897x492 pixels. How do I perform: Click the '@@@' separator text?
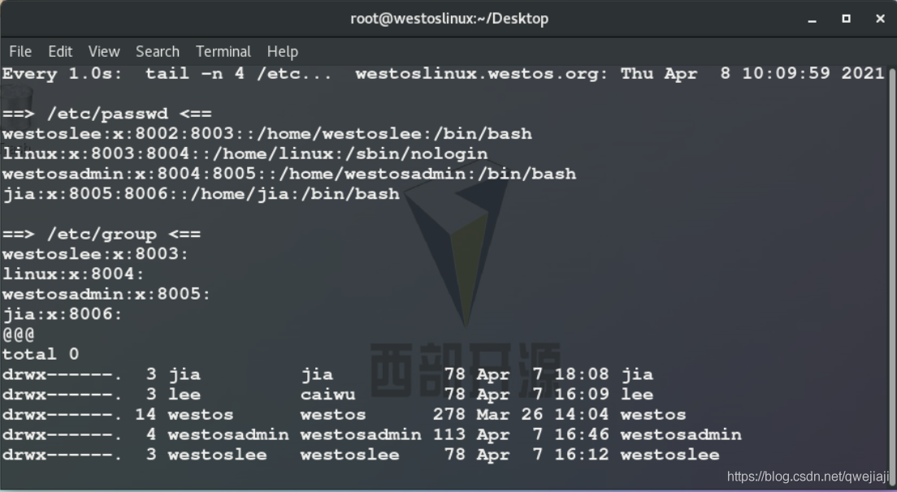tap(19, 334)
